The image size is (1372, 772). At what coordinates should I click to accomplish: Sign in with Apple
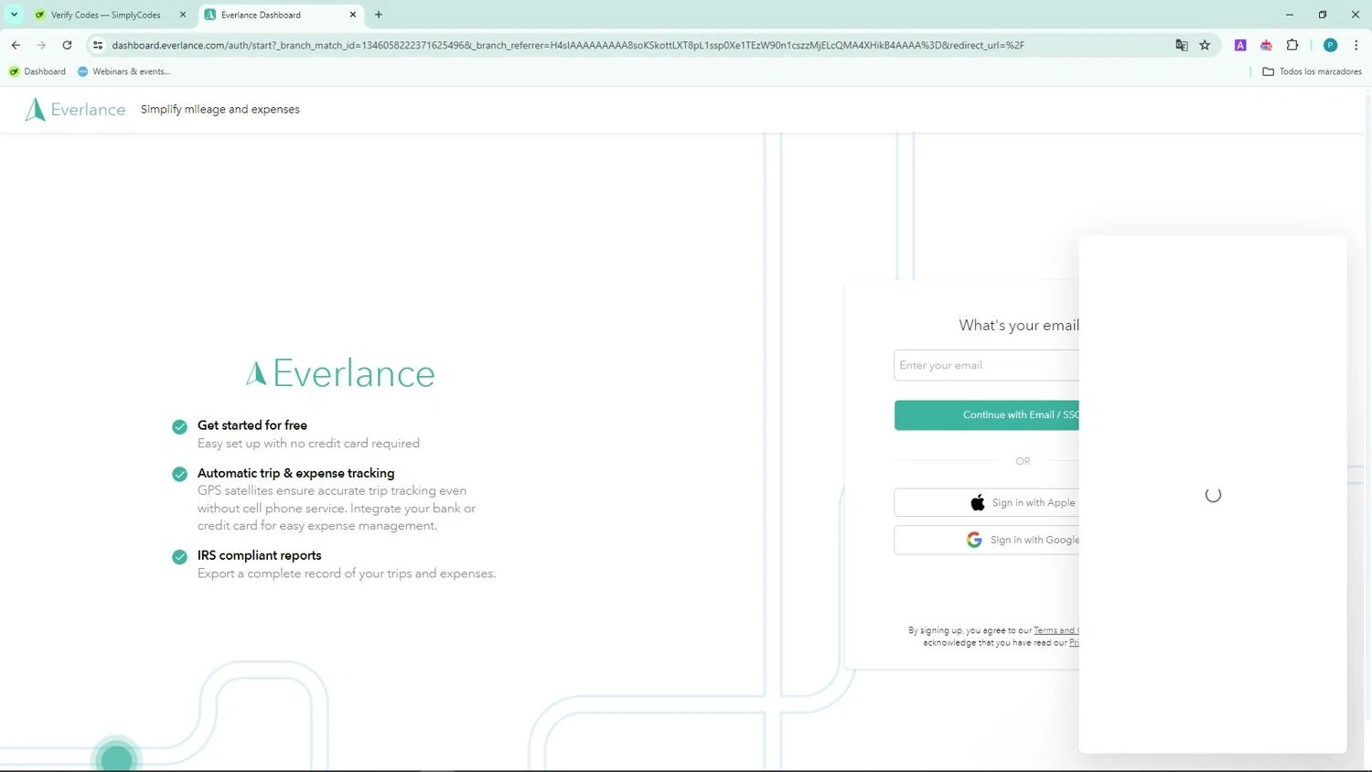(987, 503)
